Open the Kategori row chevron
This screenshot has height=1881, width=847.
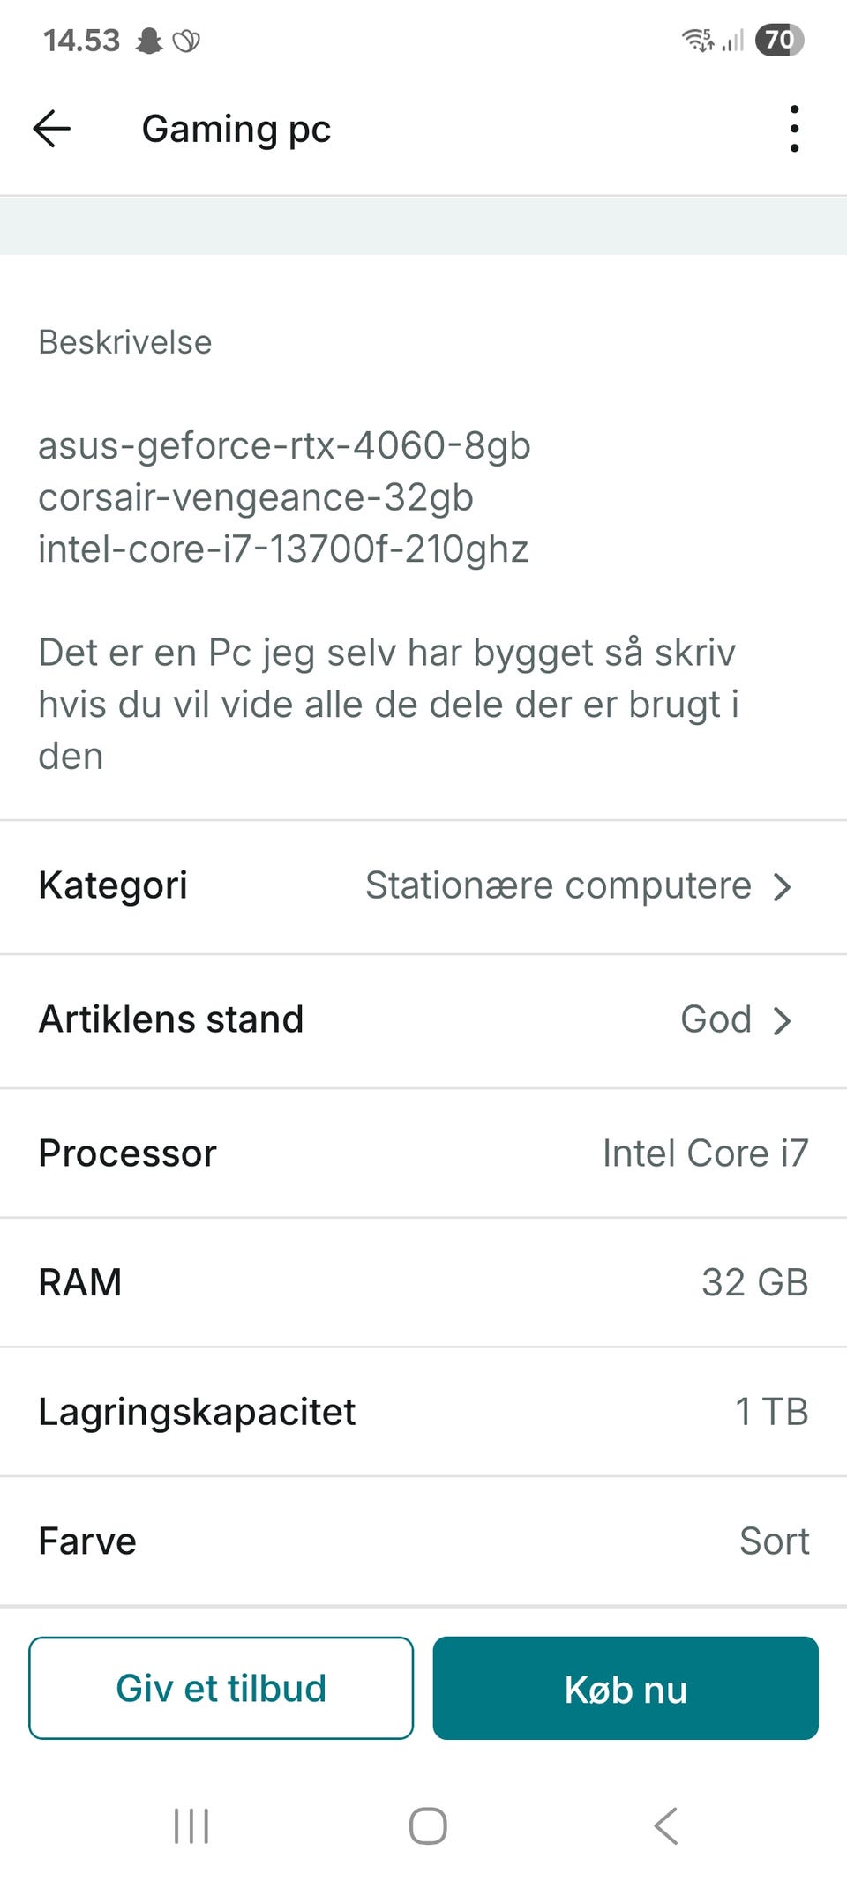click(782, 886)
